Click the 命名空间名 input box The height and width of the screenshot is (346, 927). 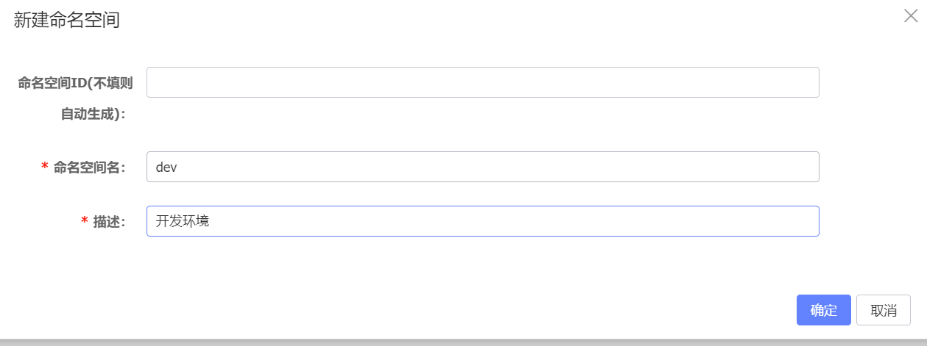coord(482,167)
